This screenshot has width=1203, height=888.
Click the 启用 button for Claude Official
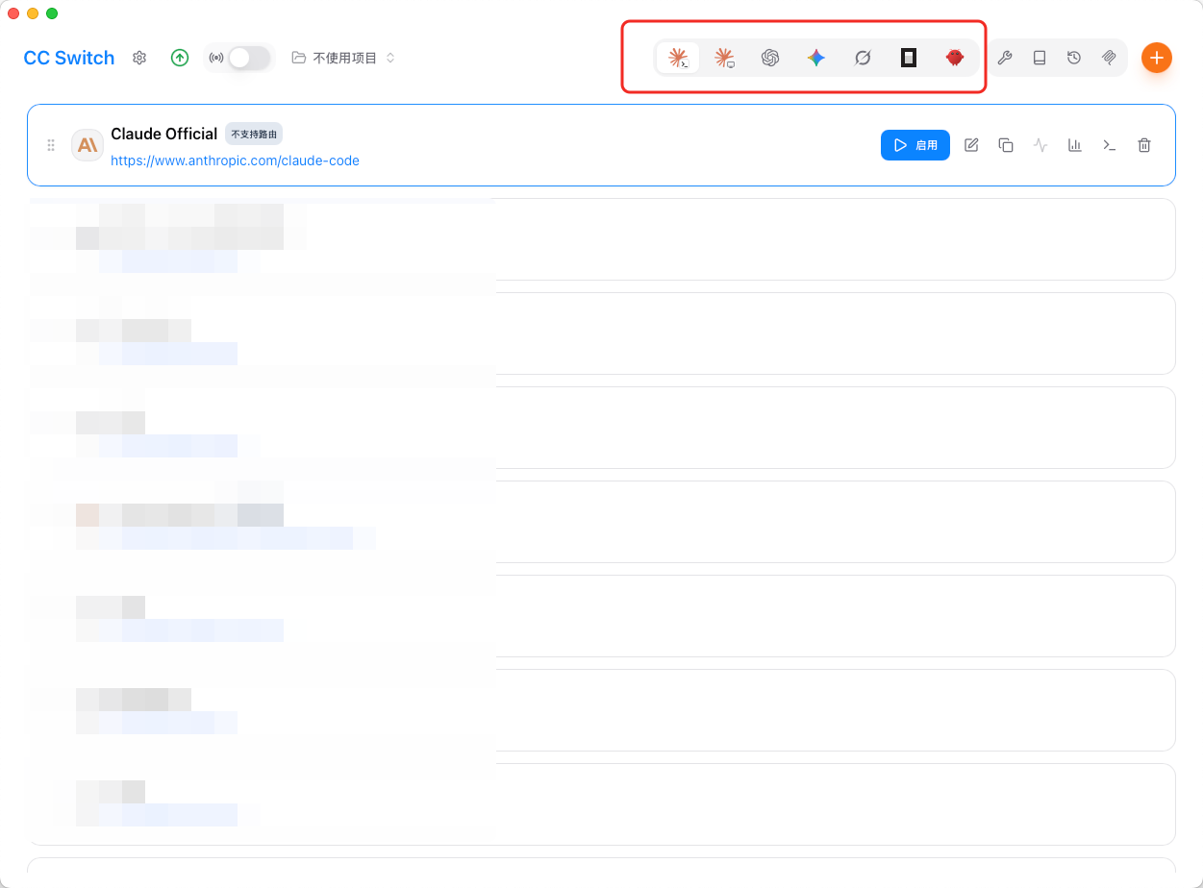point(915,145)
